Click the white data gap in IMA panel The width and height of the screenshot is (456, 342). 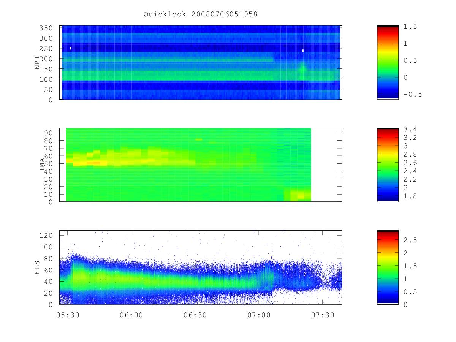coord(326,165)
